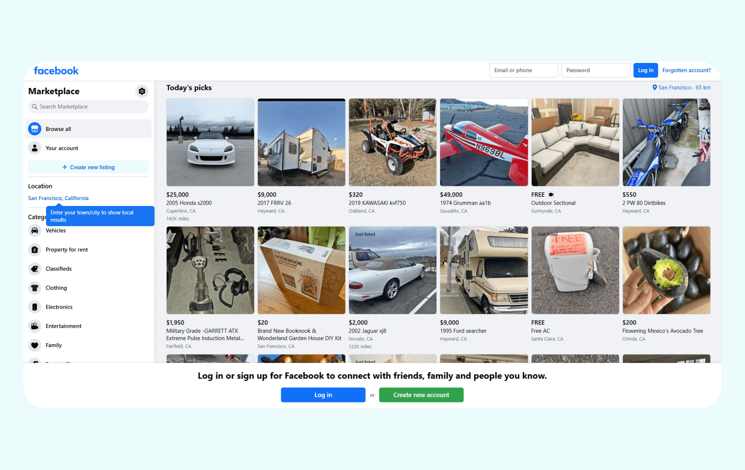Select Browse all in sidebar
This screenshot has width=745, height=470.
tap(58, 129)
